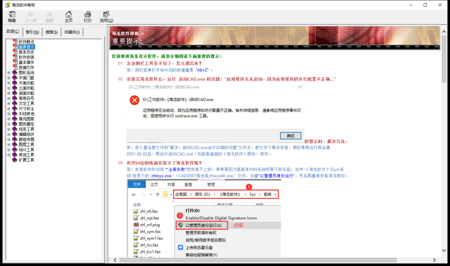Click the book icon beside 图层工具
The width and height of the screenshot is (450, 266).
(x=15, y=145)
